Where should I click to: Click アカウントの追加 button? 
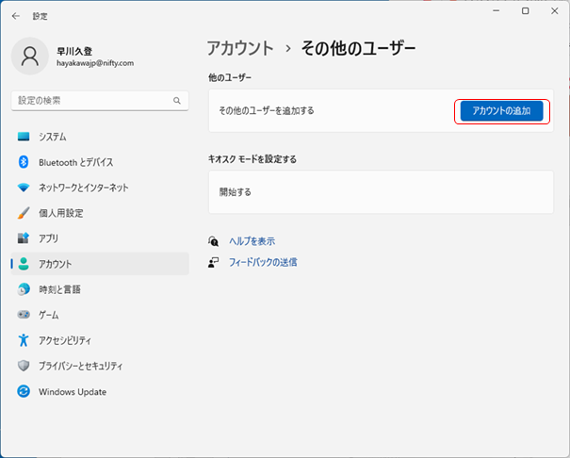pyautogui.click(x=501, y=111)
